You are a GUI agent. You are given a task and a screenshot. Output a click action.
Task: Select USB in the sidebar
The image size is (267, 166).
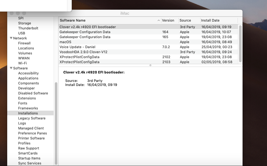click(x=22, y=33)
